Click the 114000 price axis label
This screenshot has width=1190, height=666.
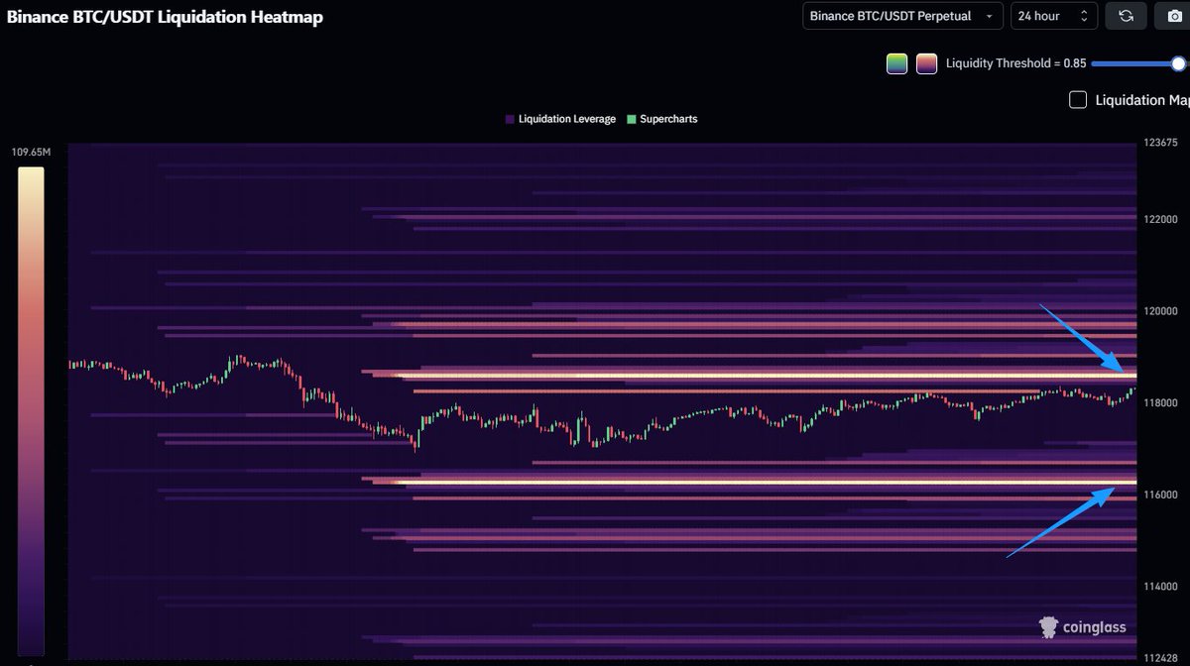tap(1159, 587)
